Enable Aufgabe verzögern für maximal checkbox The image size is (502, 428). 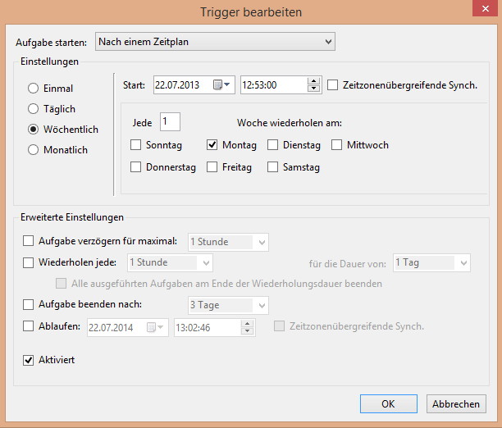[x=28, y=241]
